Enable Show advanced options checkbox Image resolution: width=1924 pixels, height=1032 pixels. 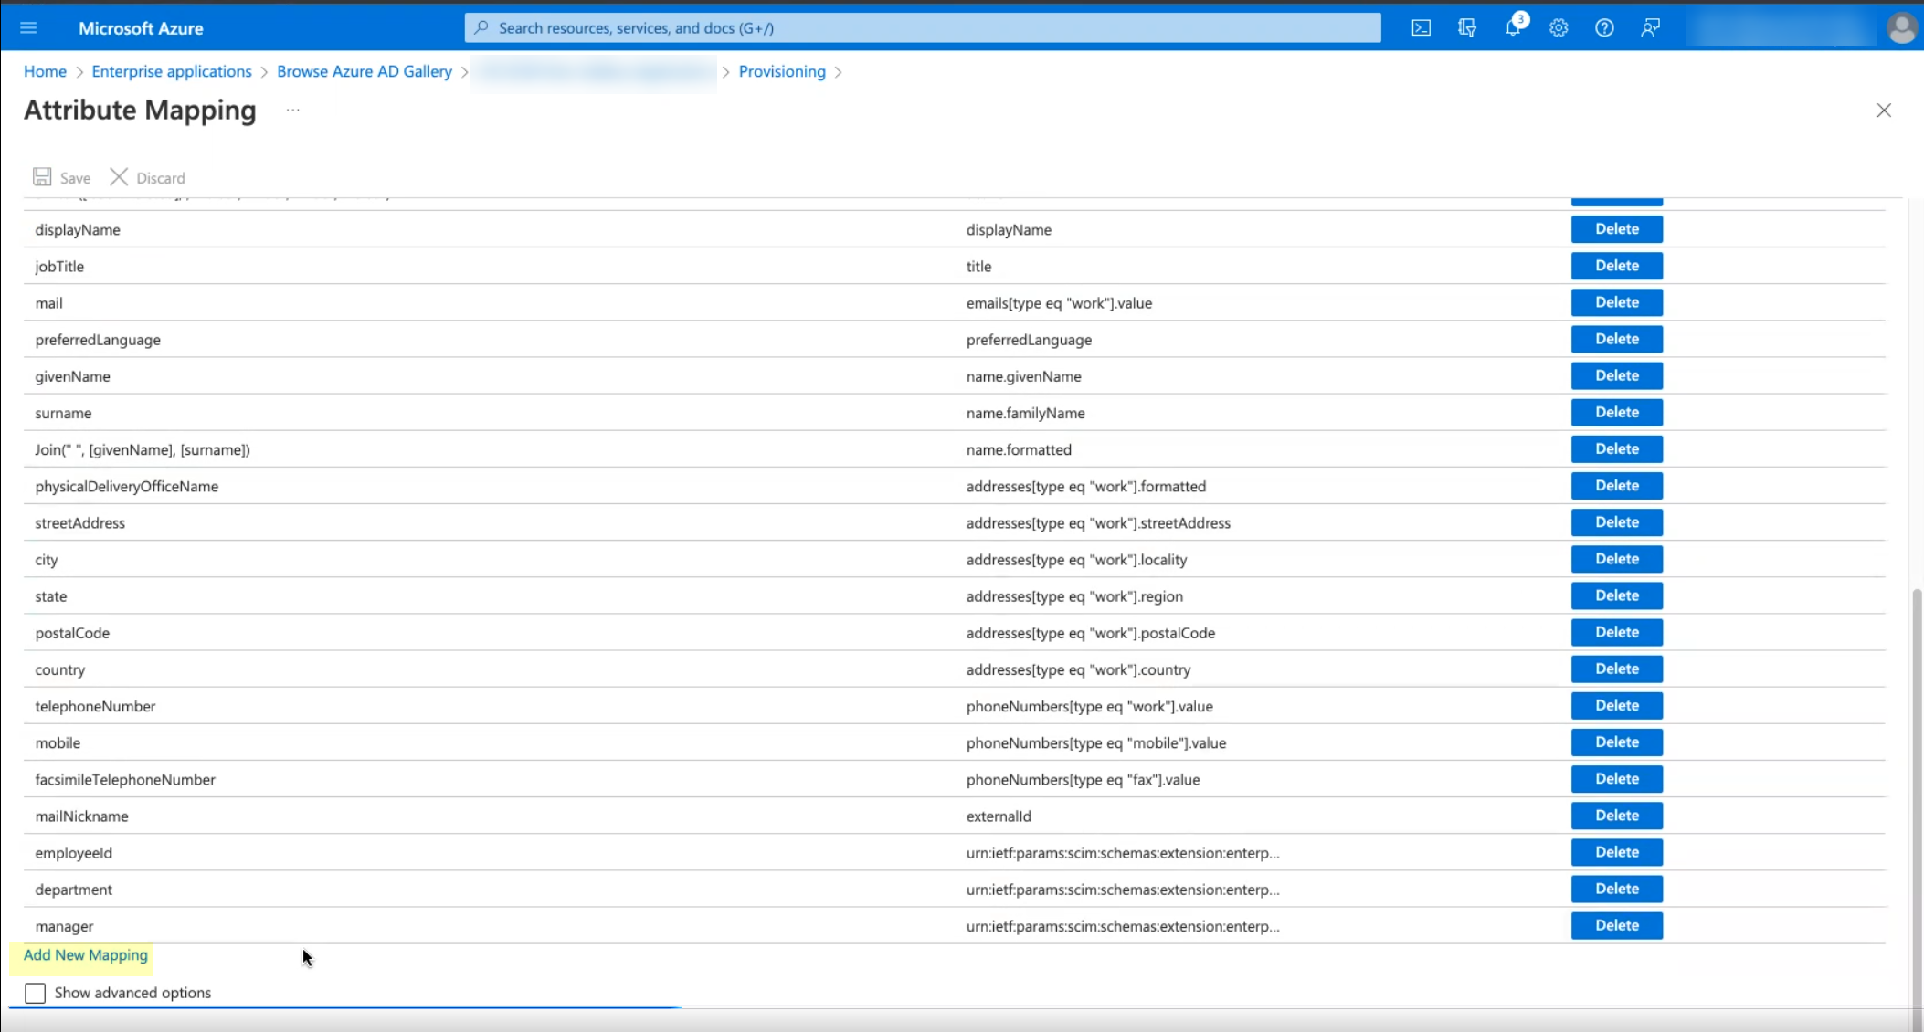[x=35, y=993]
